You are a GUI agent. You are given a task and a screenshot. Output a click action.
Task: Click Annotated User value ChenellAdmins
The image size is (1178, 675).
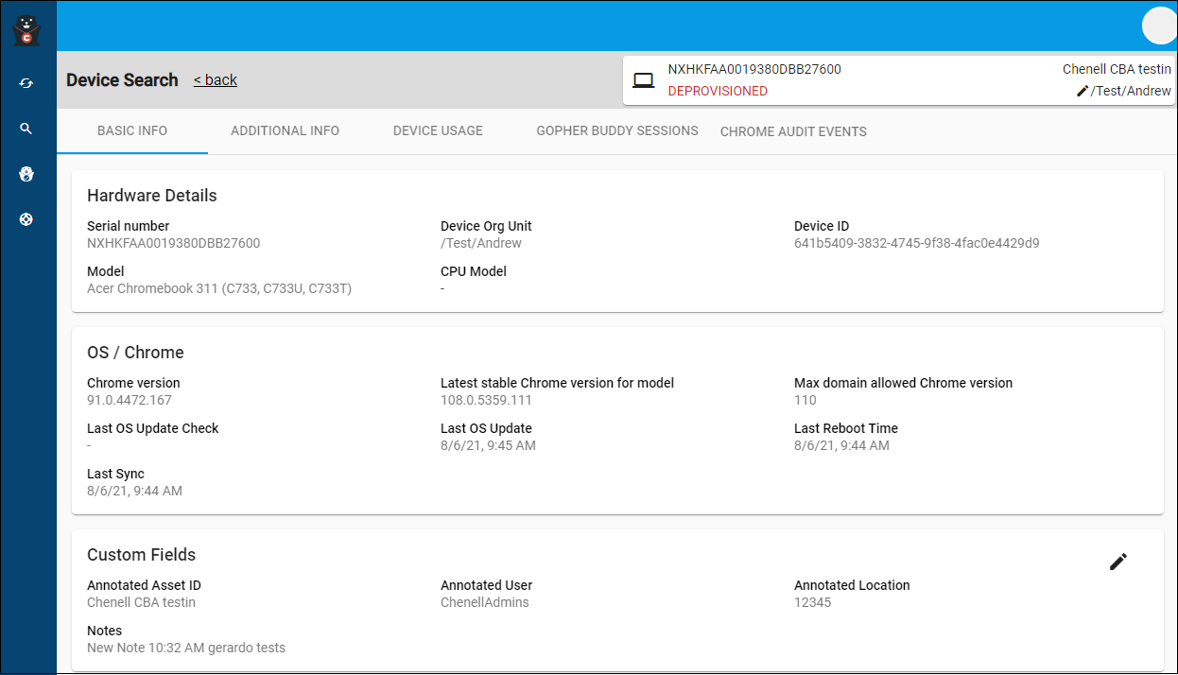coord(485,602)
